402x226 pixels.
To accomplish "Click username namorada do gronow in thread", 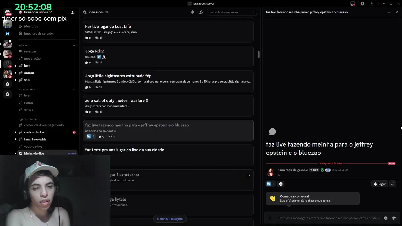I will tap(293, 170).
